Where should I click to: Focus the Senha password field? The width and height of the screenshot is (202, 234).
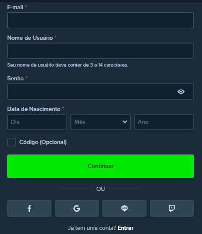pyautogui.click(x=101, y=92)
